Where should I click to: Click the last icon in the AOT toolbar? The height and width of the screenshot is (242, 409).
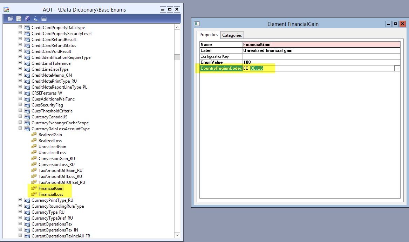44,19
